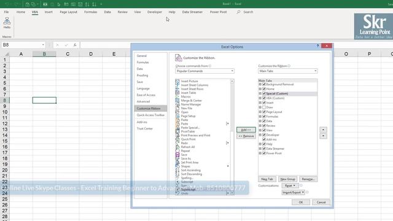This screenshot has height=221, width=393.
Task: Uncheck the Background Removal tab checkbox
Action: [264, 85]
